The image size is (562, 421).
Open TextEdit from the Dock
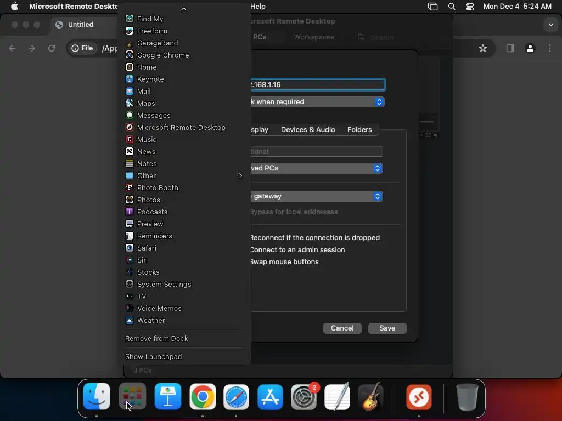coord(338,396)
